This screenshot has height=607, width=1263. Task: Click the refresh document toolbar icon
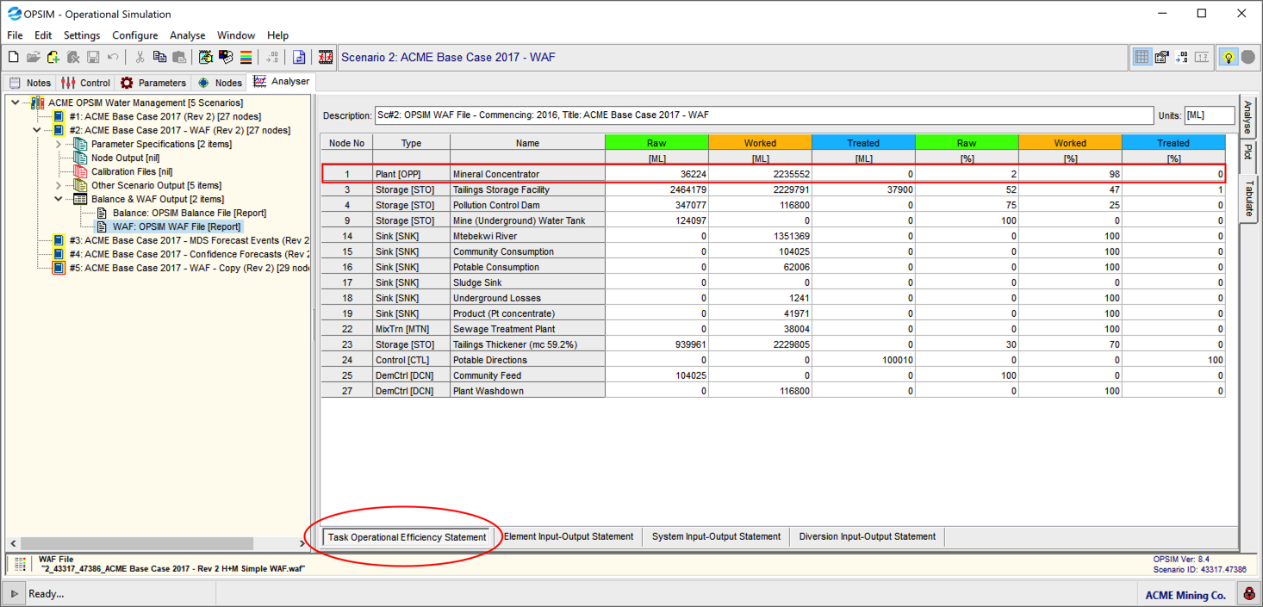[299, 58]
